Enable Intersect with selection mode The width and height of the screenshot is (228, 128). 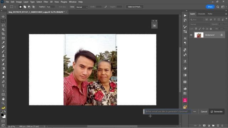33,7
